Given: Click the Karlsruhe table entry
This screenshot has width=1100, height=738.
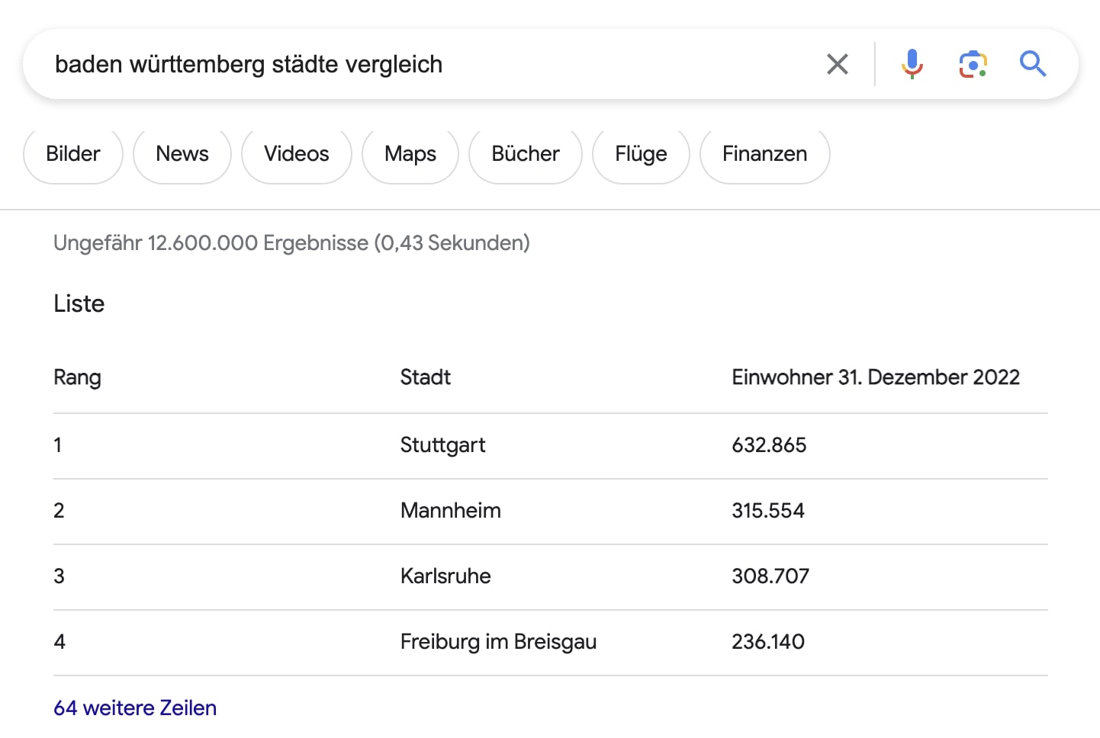Looking at the screenshot, I should [x=445, y=576].
